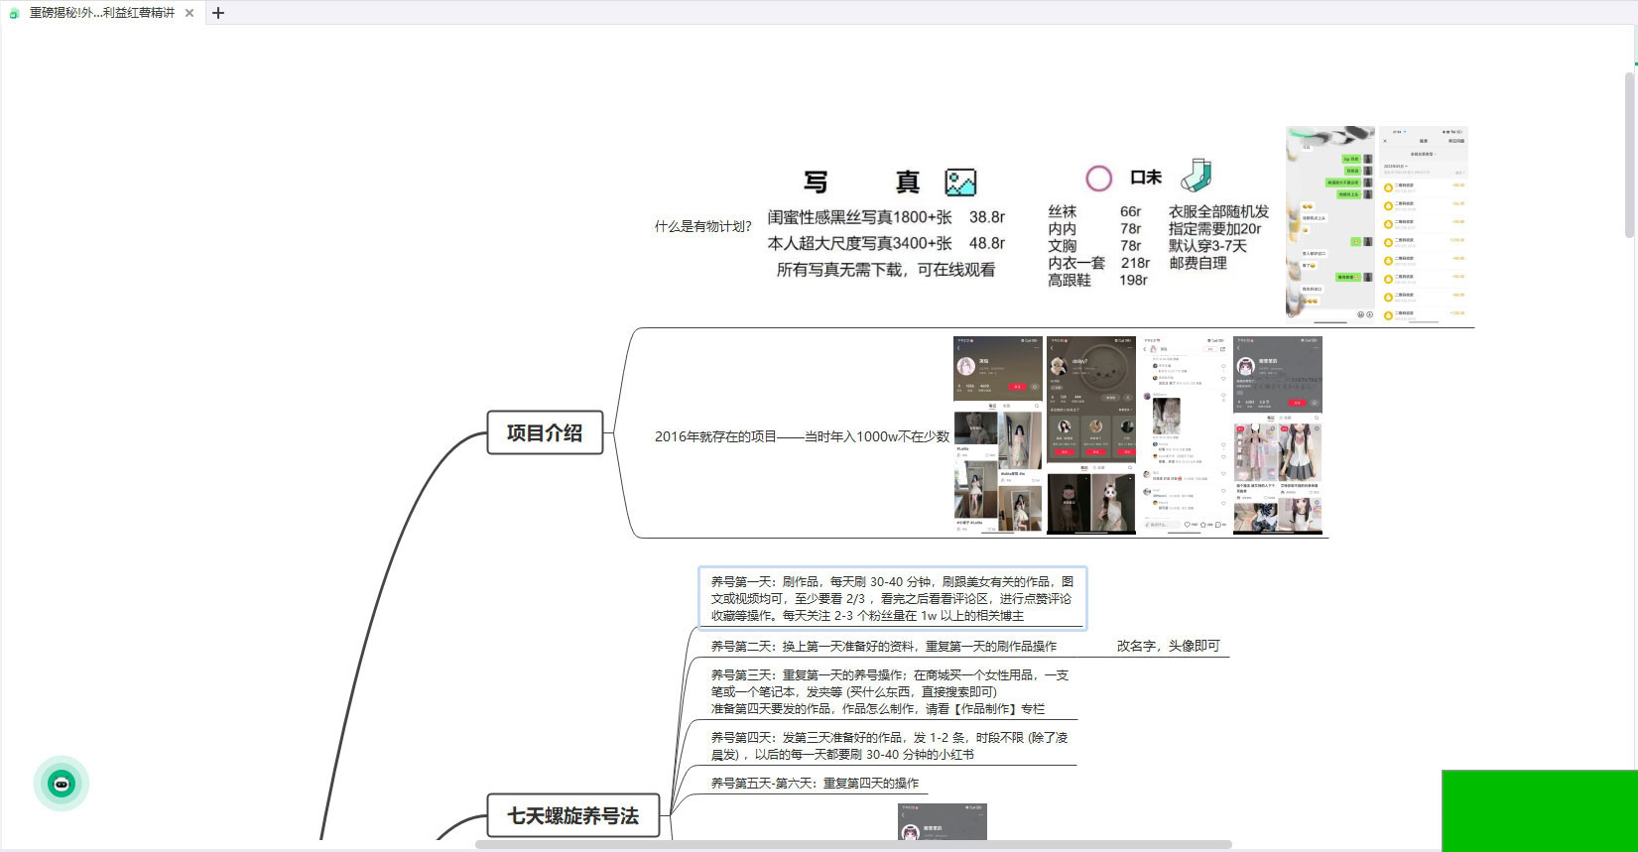Select the 养号第五天-第六天 node
The height and width of the screenshot is (852, 1638).
[815, 783]
